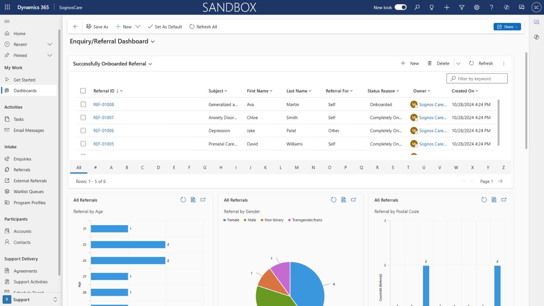Screen dimensions: 544x306
Task: Open the New button dropdown chevron
Action: click(138, 26)
